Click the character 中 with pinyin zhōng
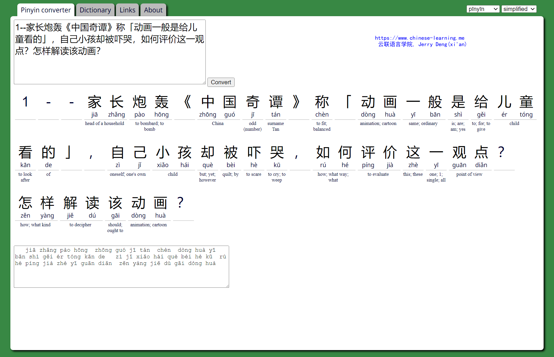The height and width of the screenshot is (357, 554). pos(207,102)
